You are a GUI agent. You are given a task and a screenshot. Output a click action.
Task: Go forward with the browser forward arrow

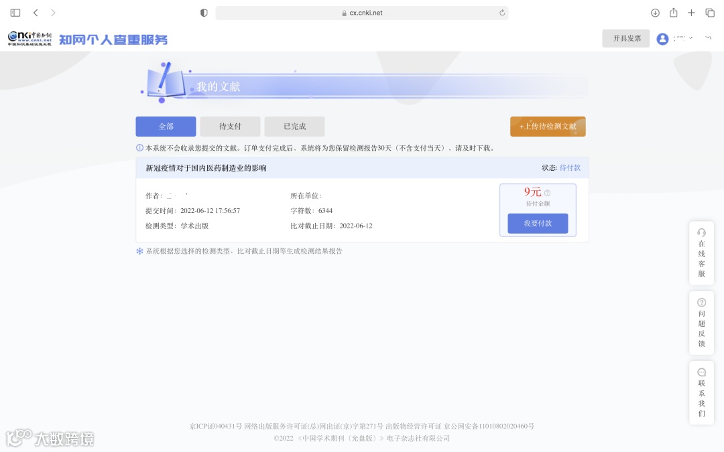click(53, 13)
